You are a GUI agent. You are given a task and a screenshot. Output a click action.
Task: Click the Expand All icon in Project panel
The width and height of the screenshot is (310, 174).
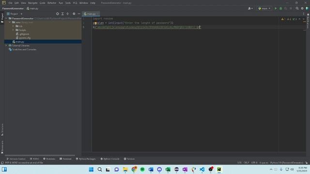tap(62, 14)
